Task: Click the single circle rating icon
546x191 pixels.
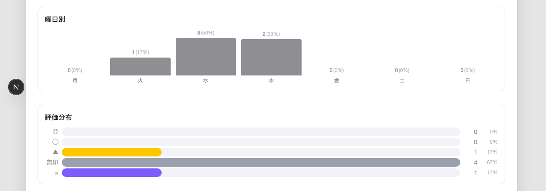Action: pyautogui.click(x=55, y=142)
